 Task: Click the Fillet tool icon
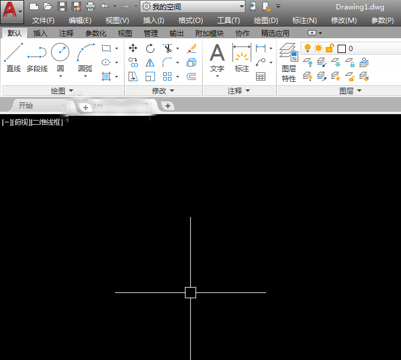click(167, 62)
